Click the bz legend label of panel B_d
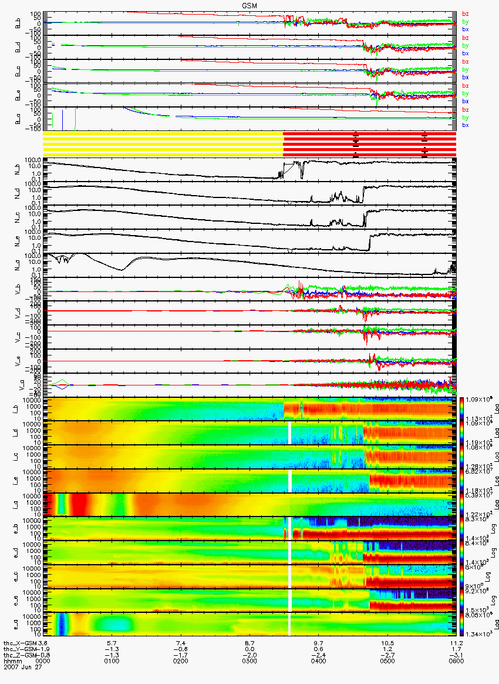The height and width of the screenshot is (684, 499). click(x=465, y=38)
